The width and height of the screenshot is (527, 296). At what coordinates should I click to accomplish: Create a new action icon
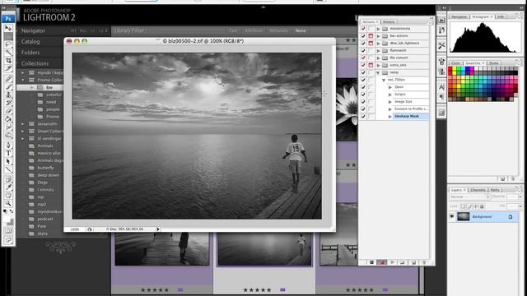point(413,262)
